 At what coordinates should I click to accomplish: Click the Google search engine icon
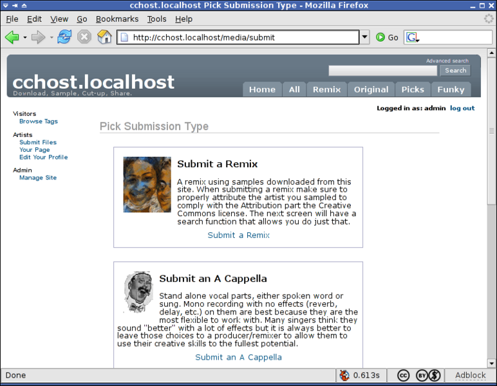(x=413, y=37)
